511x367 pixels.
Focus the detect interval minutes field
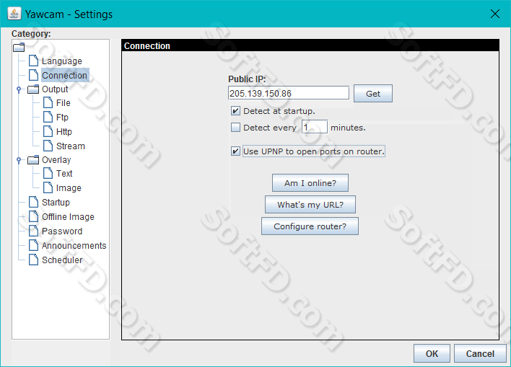pyautogui.click(x=314, y=127)
